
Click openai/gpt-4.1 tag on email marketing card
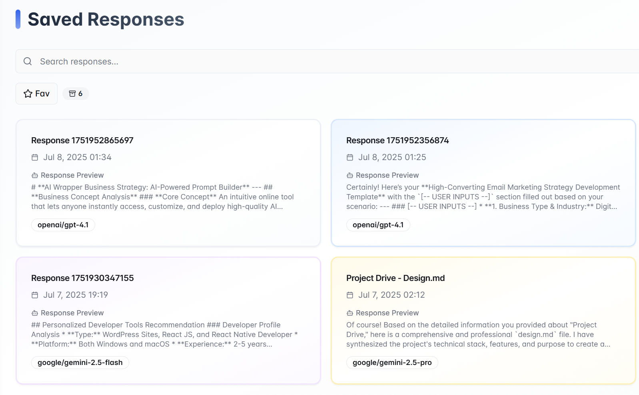click(378, 225)
